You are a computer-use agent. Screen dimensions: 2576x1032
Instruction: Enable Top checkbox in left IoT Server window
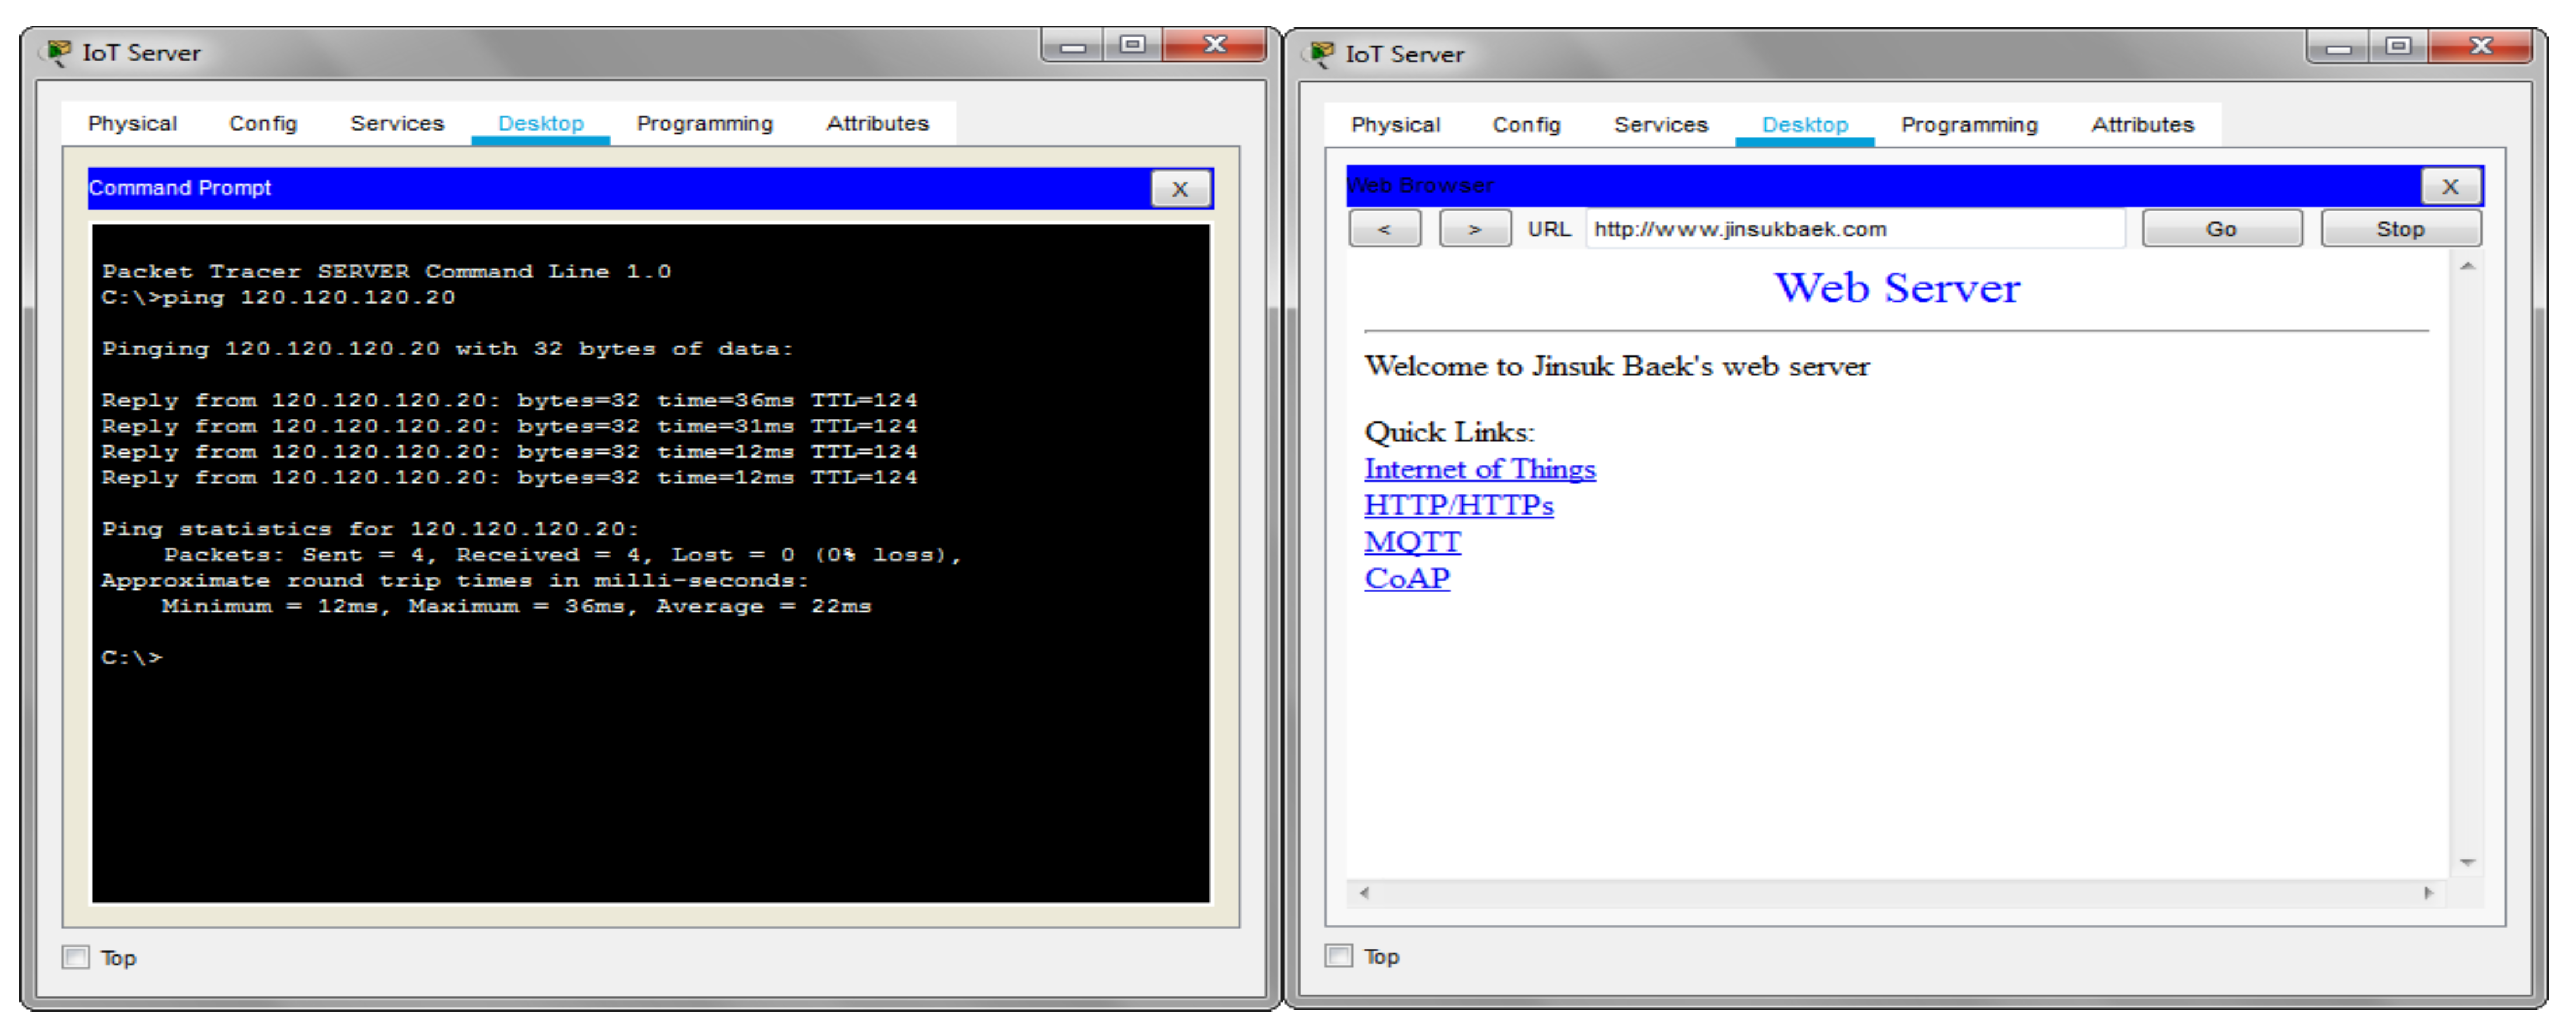pyautogui.click(x=76, y=957)
